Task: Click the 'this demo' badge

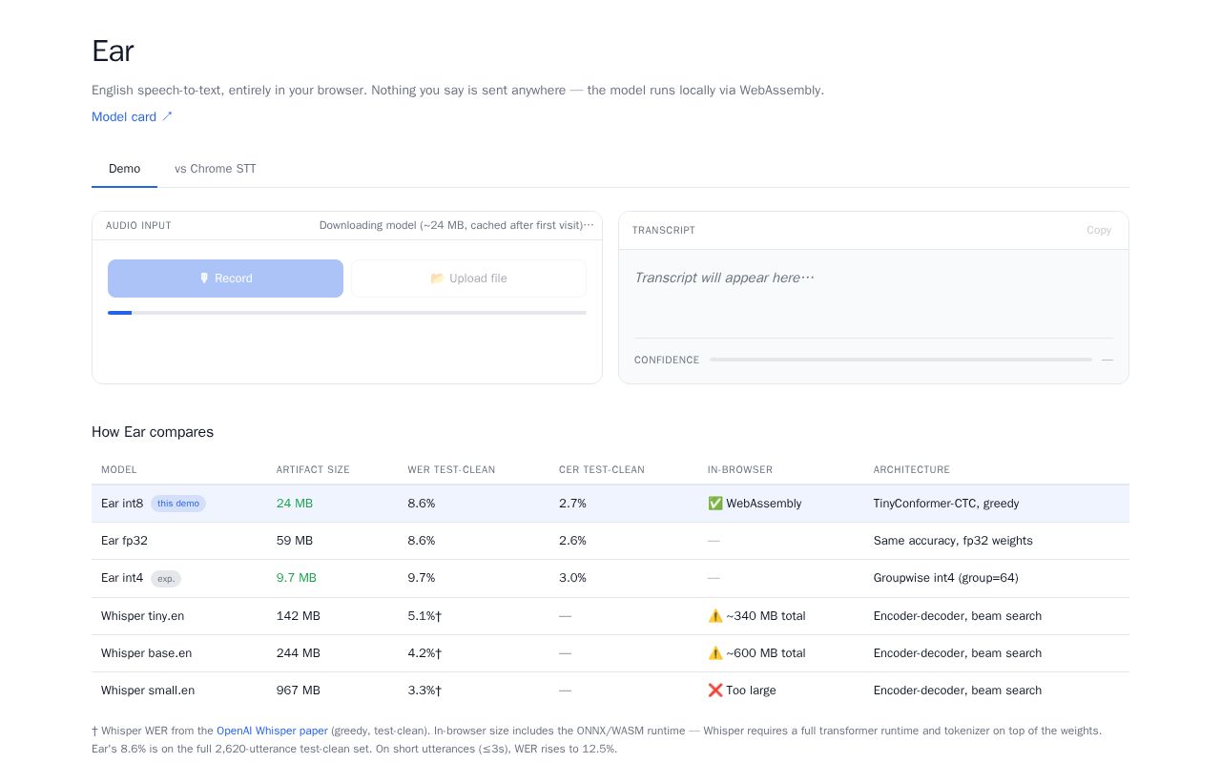Action: (178, 504)
